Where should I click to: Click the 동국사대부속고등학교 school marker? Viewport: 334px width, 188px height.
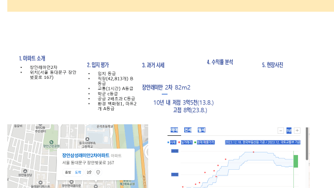(x=87, y=139)
